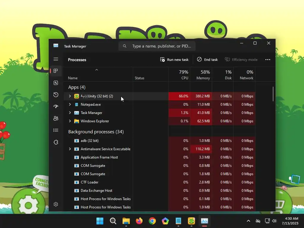Click the CTF Loader process icon
Viewport: 304px width, 228px height.
pos(77,182)
